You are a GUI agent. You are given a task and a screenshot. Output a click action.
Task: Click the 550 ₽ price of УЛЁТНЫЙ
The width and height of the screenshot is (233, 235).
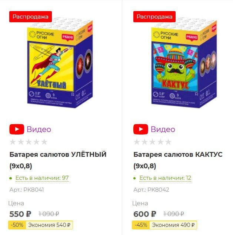(20, 214)
